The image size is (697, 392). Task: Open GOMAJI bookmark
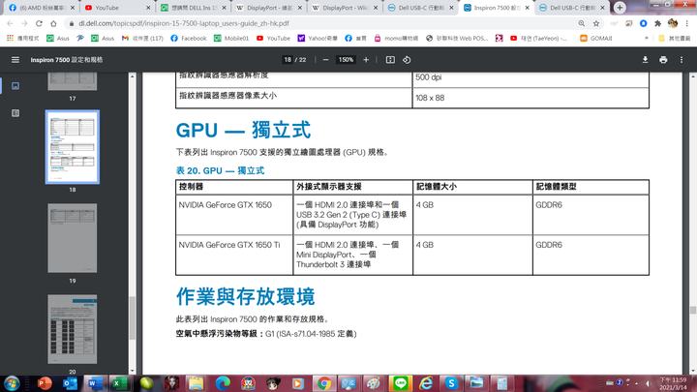(x=595, y=38)
